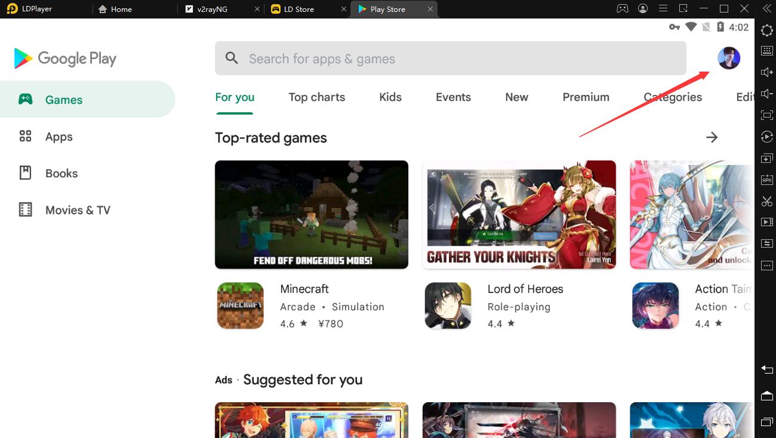Image resolution: width=776 pixels, height=438 pixels.
Task: Open the Lord of Heroes promo banner
Action: [519, 215]
